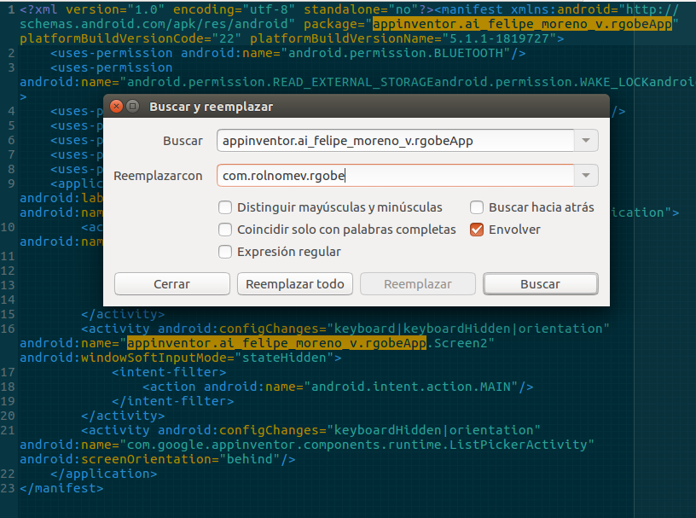This screenshot has height=518, width=696.
Task: Click the Buscar button in the dialog
Action: point(541,284)
